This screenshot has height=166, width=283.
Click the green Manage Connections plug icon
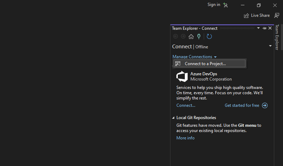199,36
